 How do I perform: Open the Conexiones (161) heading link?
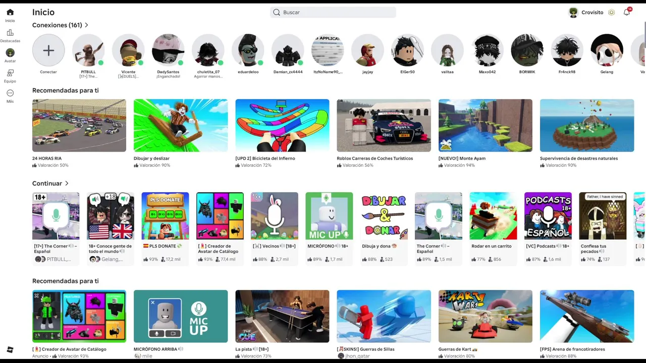tap(57, 25)
